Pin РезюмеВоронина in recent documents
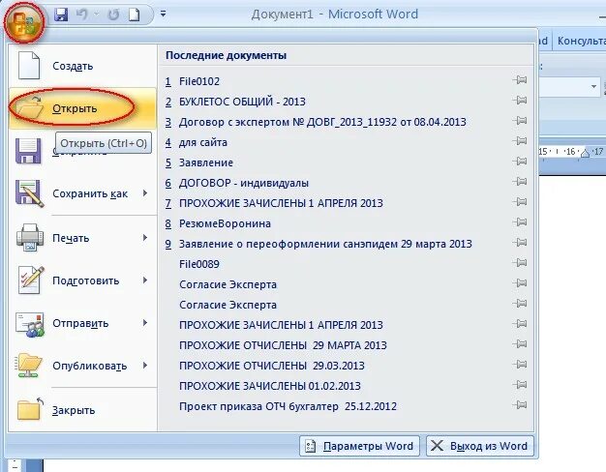This screenshot has width=606, height=472. tap(520, 222)
